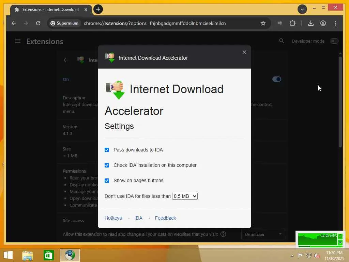Click the muted volume tray icon
The image size is (349, 262).
(317, 256)
